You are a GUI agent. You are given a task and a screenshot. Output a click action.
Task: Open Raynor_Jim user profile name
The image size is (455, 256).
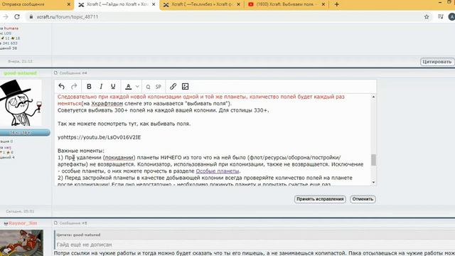[23, 223]
